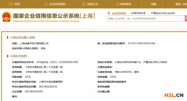Click company name 上海尚象专利代理有限公司
187x101 pixels.
point(34,44)
